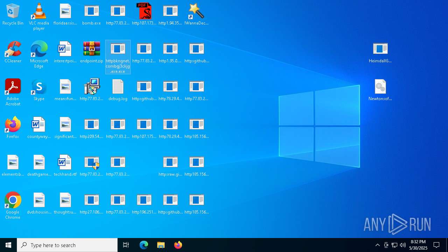
Task: Select the httpbkngnet.combgj3ckjg.exe.exe file
Action: (118, 57)
